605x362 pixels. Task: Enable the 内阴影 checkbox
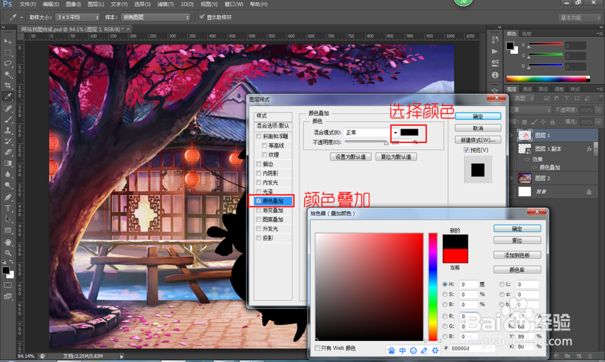258,173
